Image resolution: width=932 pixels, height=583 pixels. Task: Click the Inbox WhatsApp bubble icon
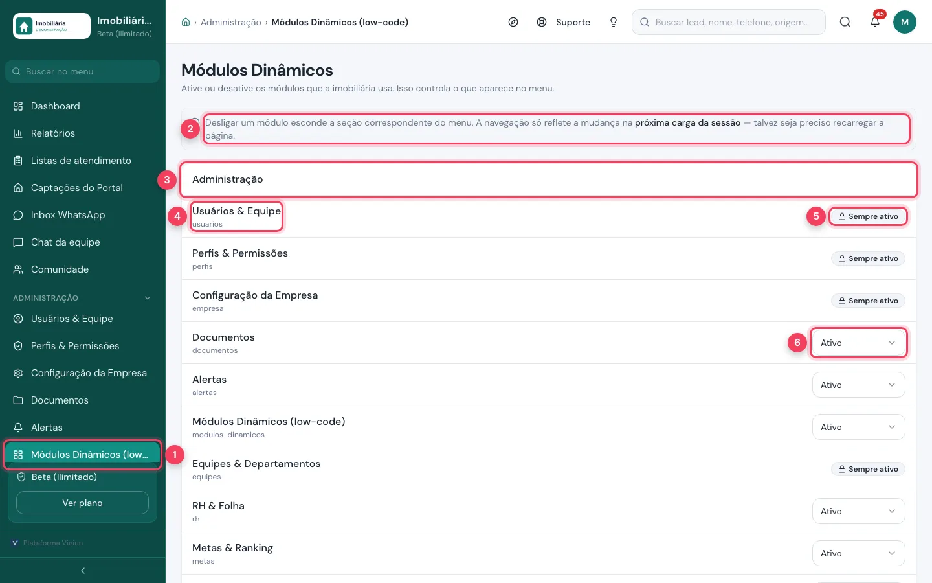point(18,215)
